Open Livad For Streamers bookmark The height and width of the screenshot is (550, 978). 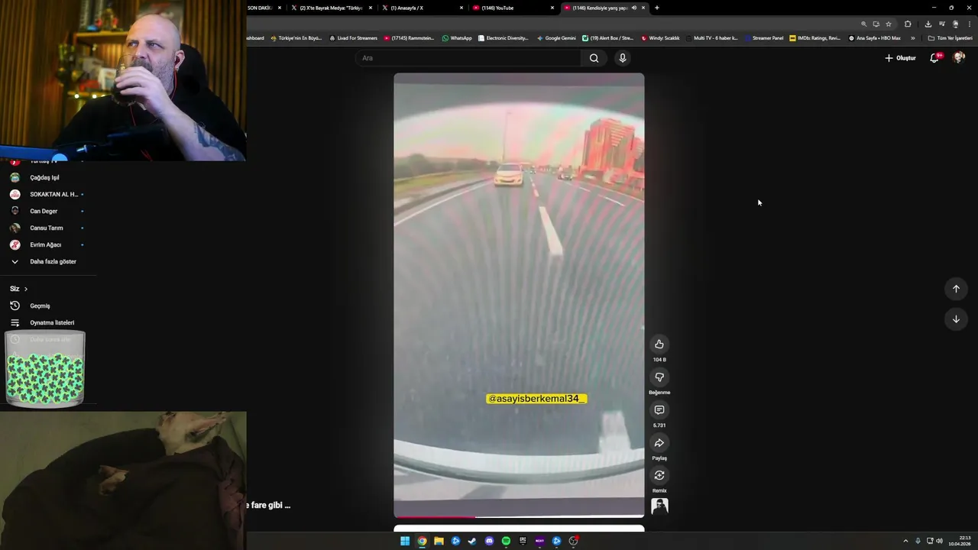(x=354, y=37)
